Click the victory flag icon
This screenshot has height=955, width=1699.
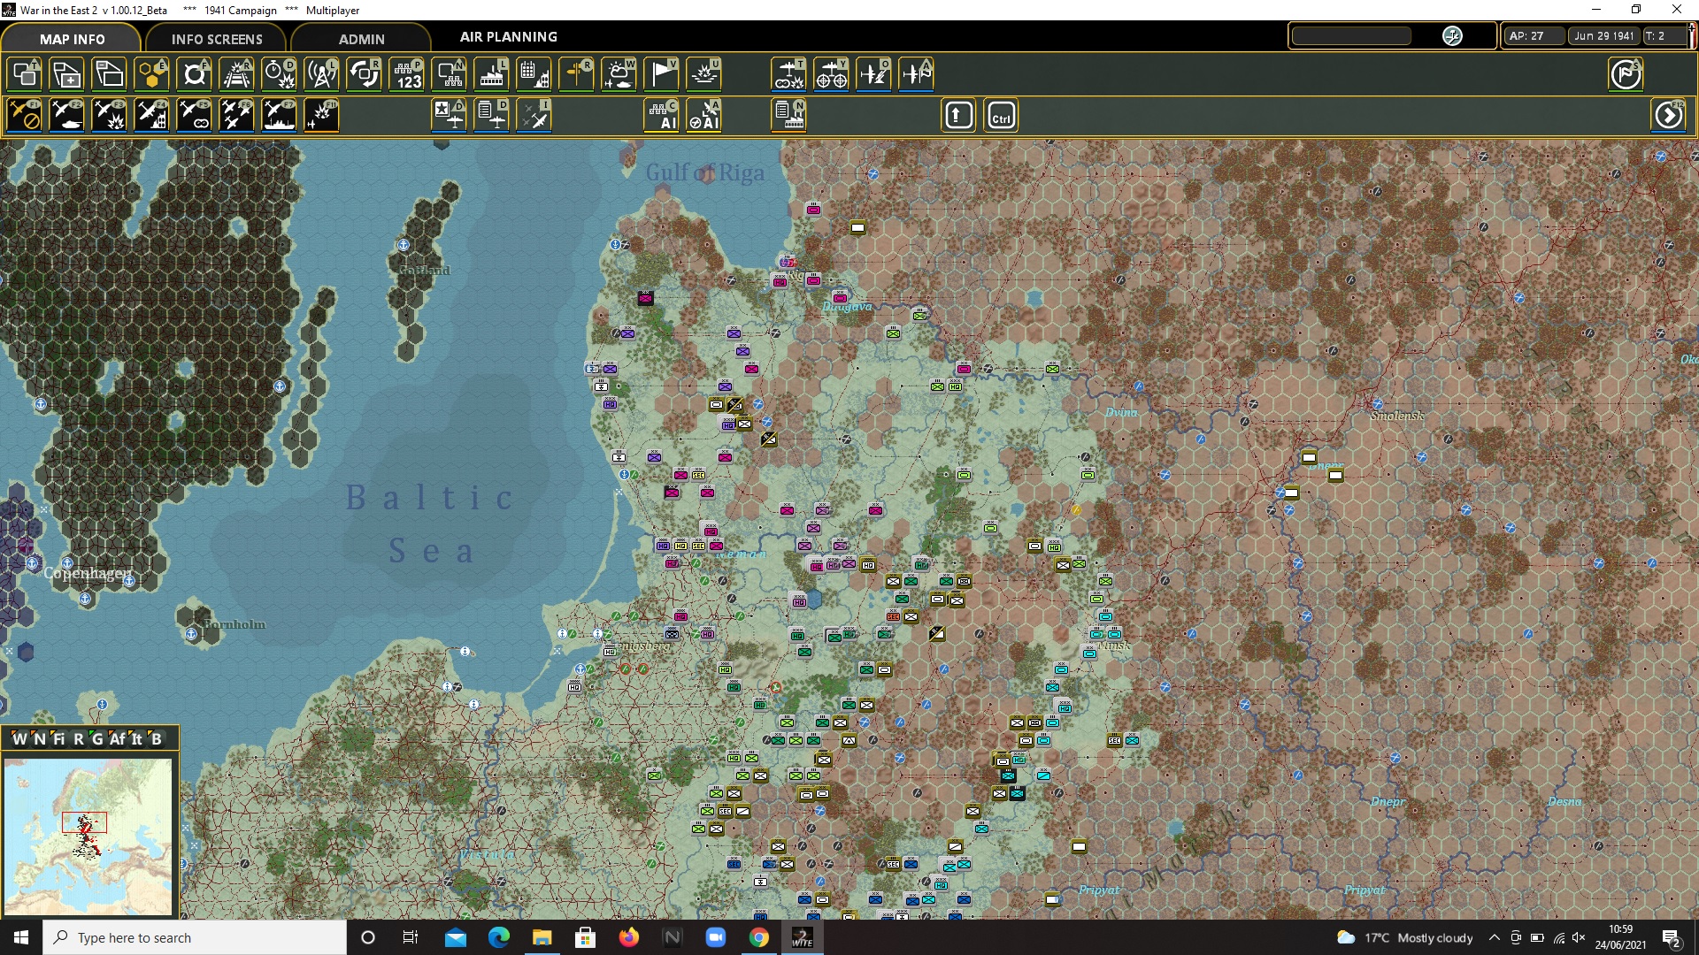pyautogui.click(x=661, y=74)
